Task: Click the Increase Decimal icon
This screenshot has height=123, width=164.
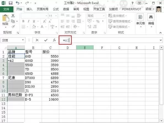Action: 90,27
